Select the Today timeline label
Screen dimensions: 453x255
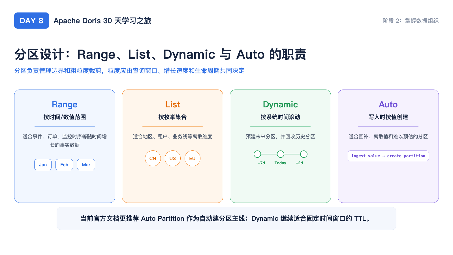click(x=280, y=163)
